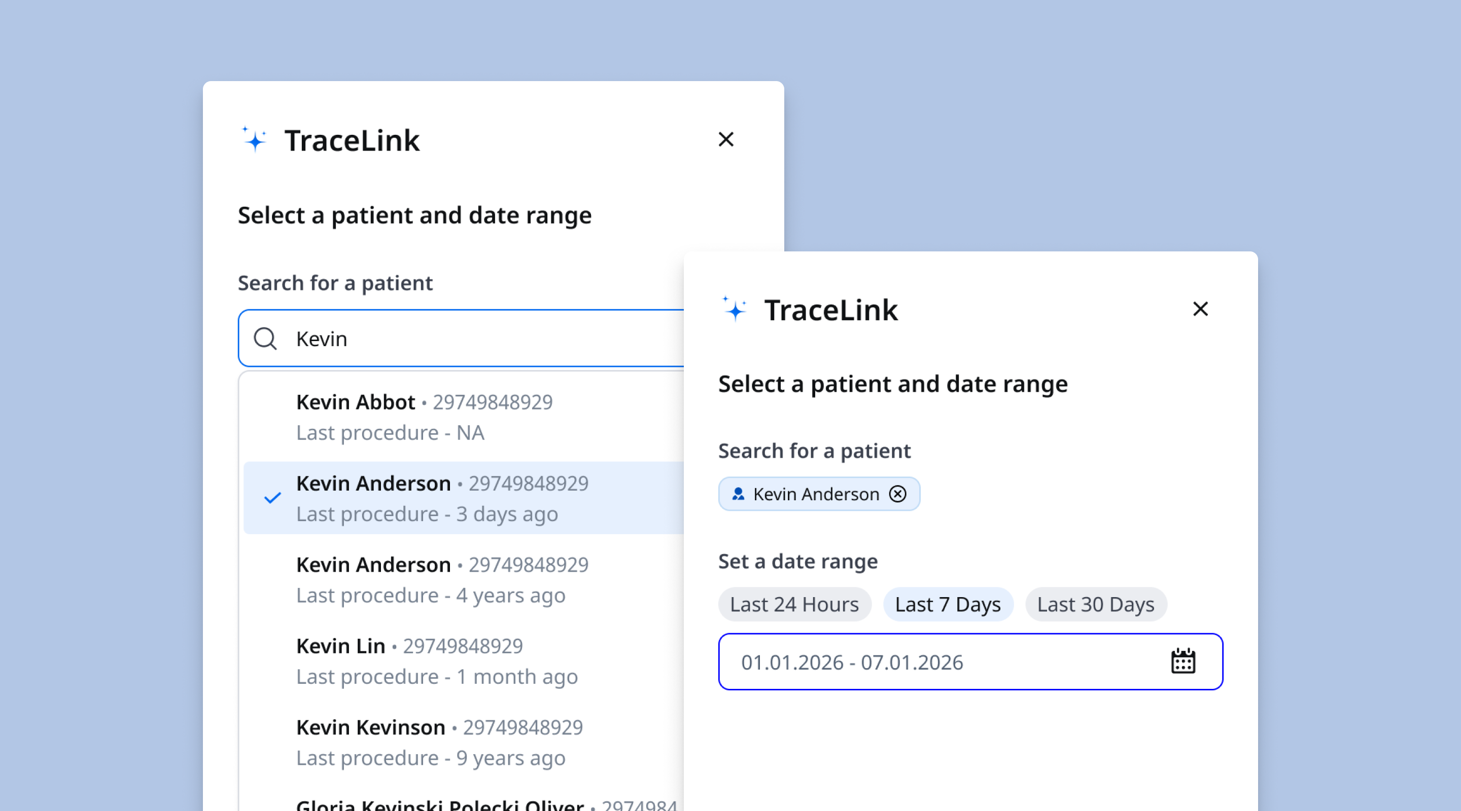This screenshot has height=811, width=1461.
Task: Click the Set a date range label
Action: coord(798,562)
